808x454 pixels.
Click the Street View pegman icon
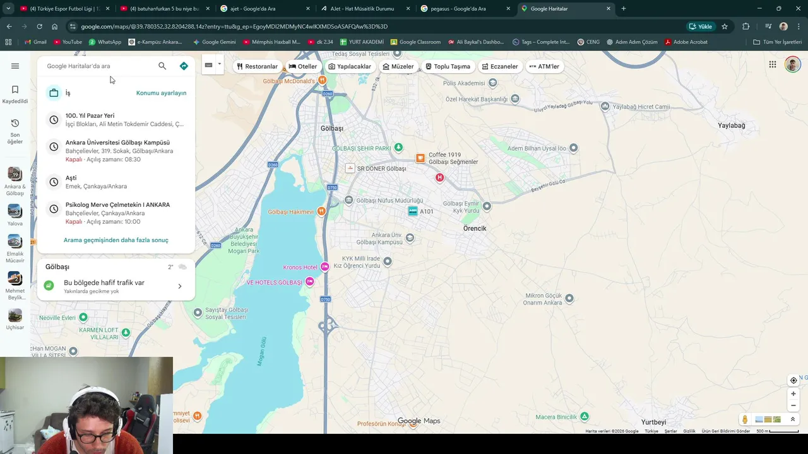click(745, 419)
